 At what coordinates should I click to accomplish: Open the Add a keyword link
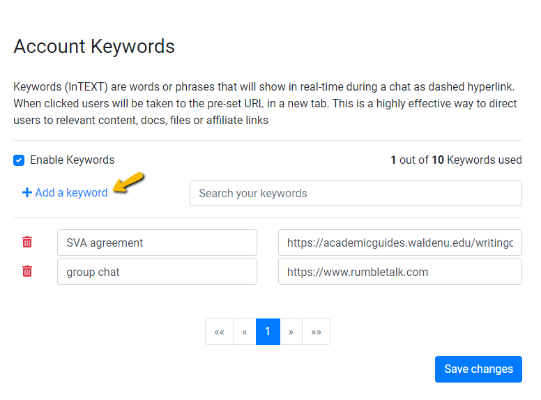(71, 193)
